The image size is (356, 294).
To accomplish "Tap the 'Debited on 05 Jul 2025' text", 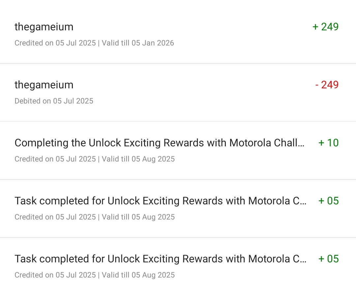I will 54,101.
